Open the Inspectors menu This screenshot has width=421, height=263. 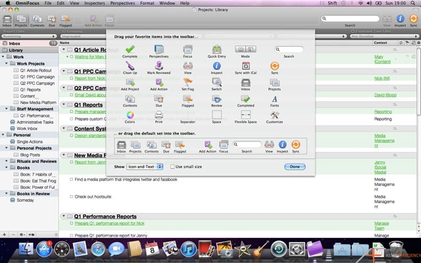[95, 3]
